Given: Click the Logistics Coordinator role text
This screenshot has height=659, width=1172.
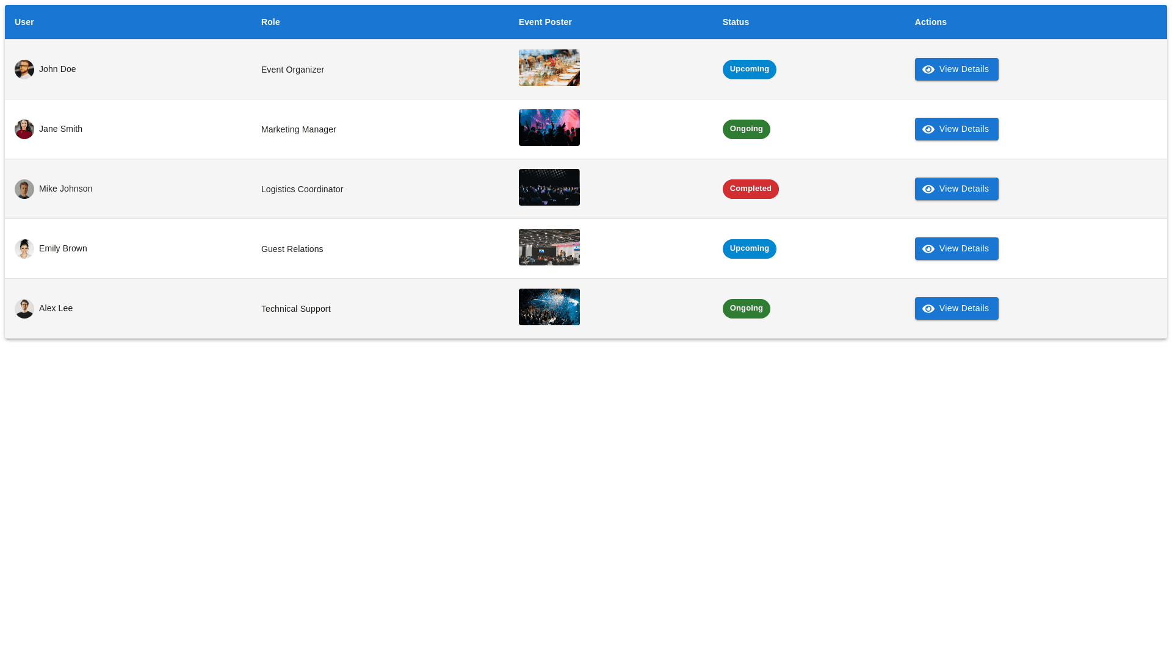Looking at the screenshot, I should click(302, 189).
